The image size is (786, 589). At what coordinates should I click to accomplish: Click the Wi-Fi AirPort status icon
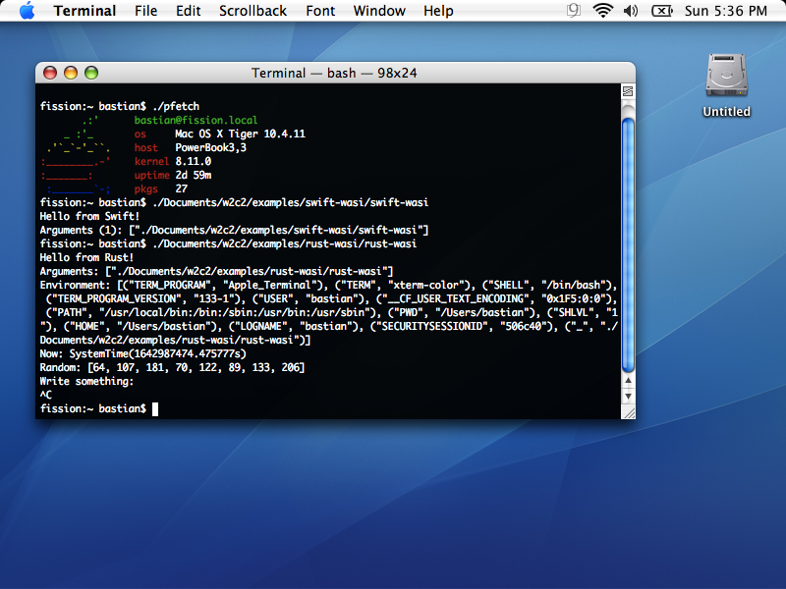point(602,11)
